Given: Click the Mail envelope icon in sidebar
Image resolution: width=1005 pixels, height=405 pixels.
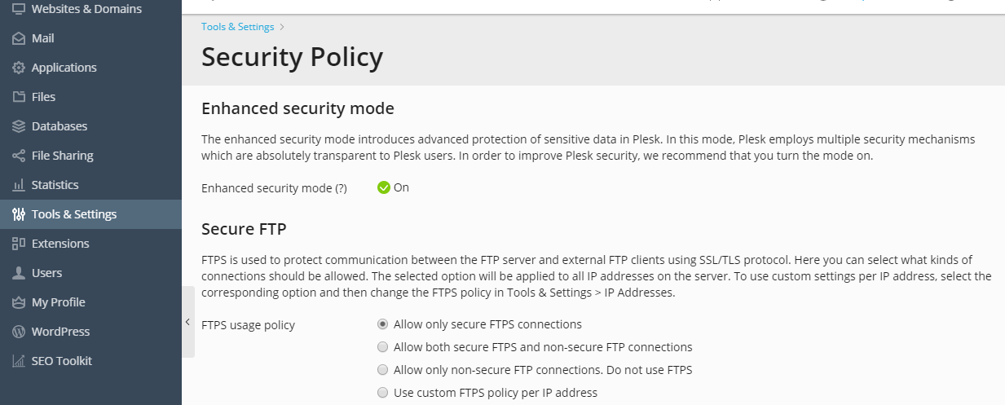Looking at the screenshot, I should pos(18,38).
